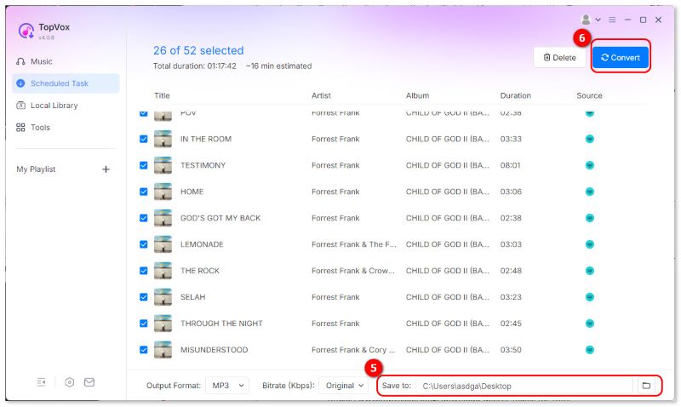
Task: Click SELAH album thumbnail
Action: [x=163, y=297]
